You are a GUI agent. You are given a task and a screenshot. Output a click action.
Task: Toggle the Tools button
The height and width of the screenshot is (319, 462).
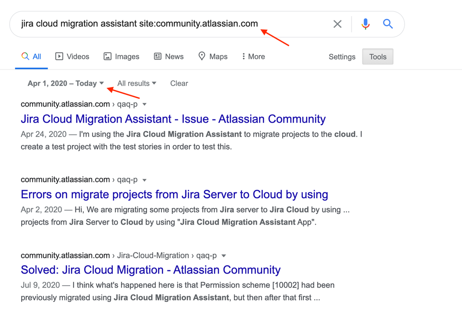pyautogui.click(x=378, y=56)
